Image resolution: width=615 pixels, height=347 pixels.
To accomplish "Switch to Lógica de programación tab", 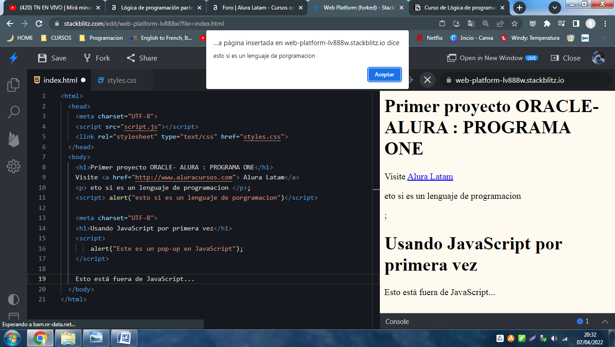I will tap(156, 8).
